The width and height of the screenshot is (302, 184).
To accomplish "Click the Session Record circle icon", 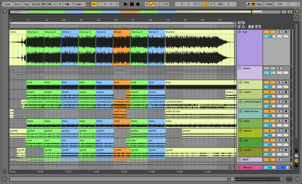I will [167, 4].
